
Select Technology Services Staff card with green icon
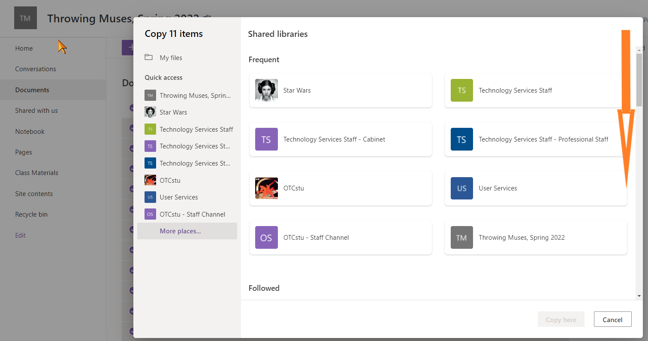(536, 91)
